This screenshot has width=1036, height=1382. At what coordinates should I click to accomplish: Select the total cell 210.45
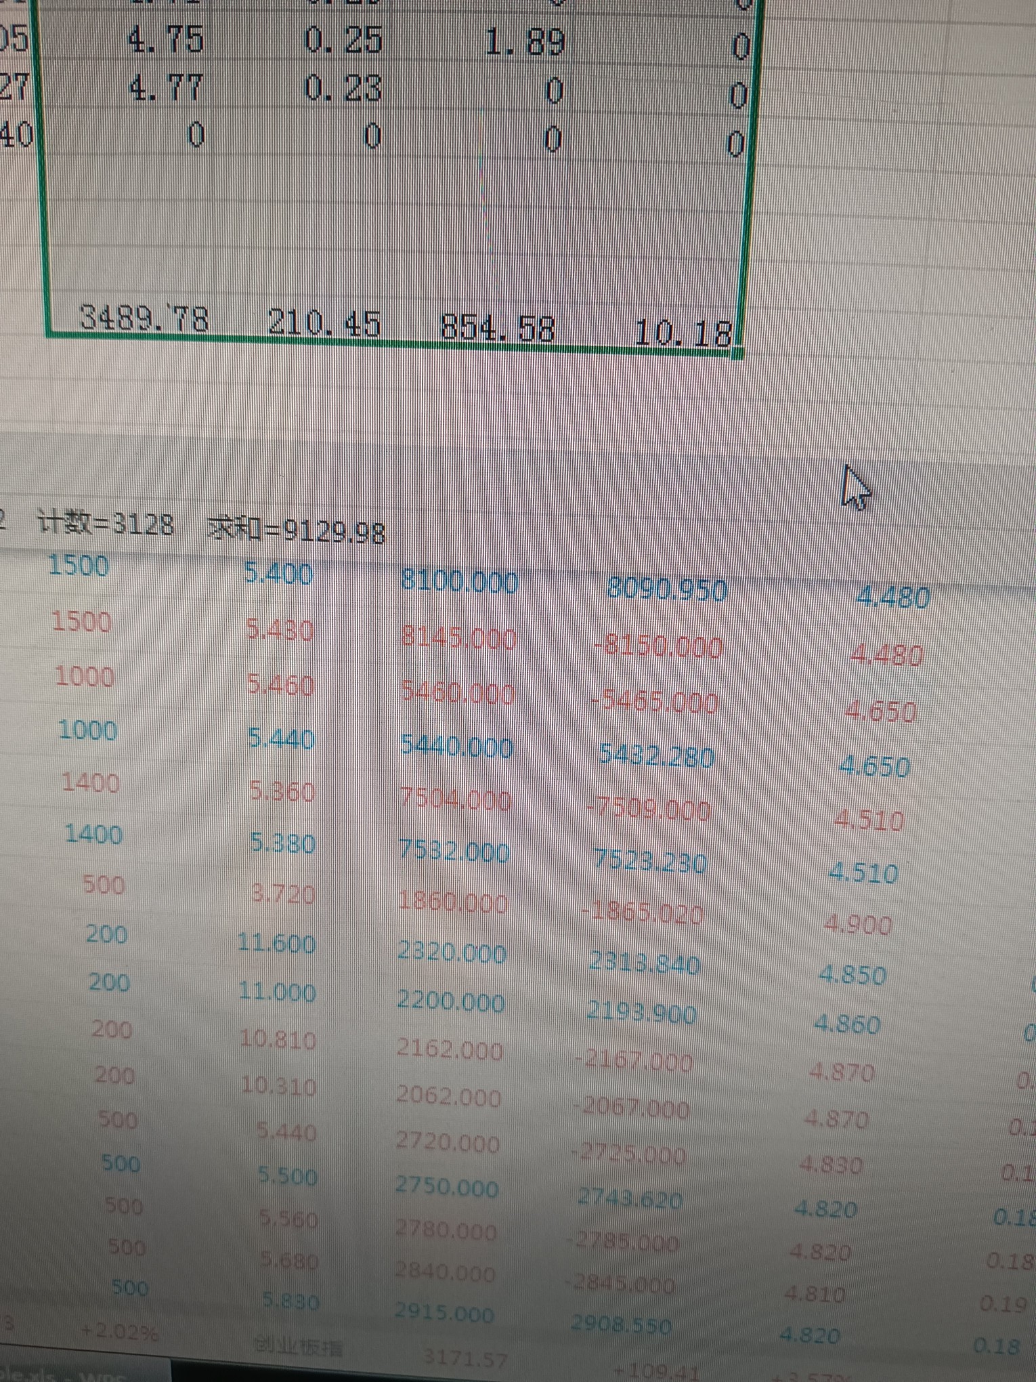[324, 322]
